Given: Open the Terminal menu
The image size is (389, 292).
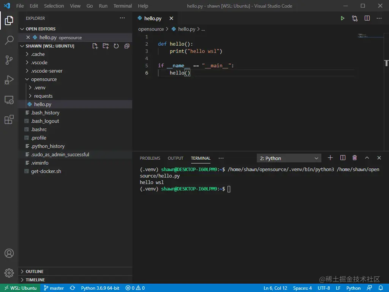Looking at the screenshot, I should 122,6.
